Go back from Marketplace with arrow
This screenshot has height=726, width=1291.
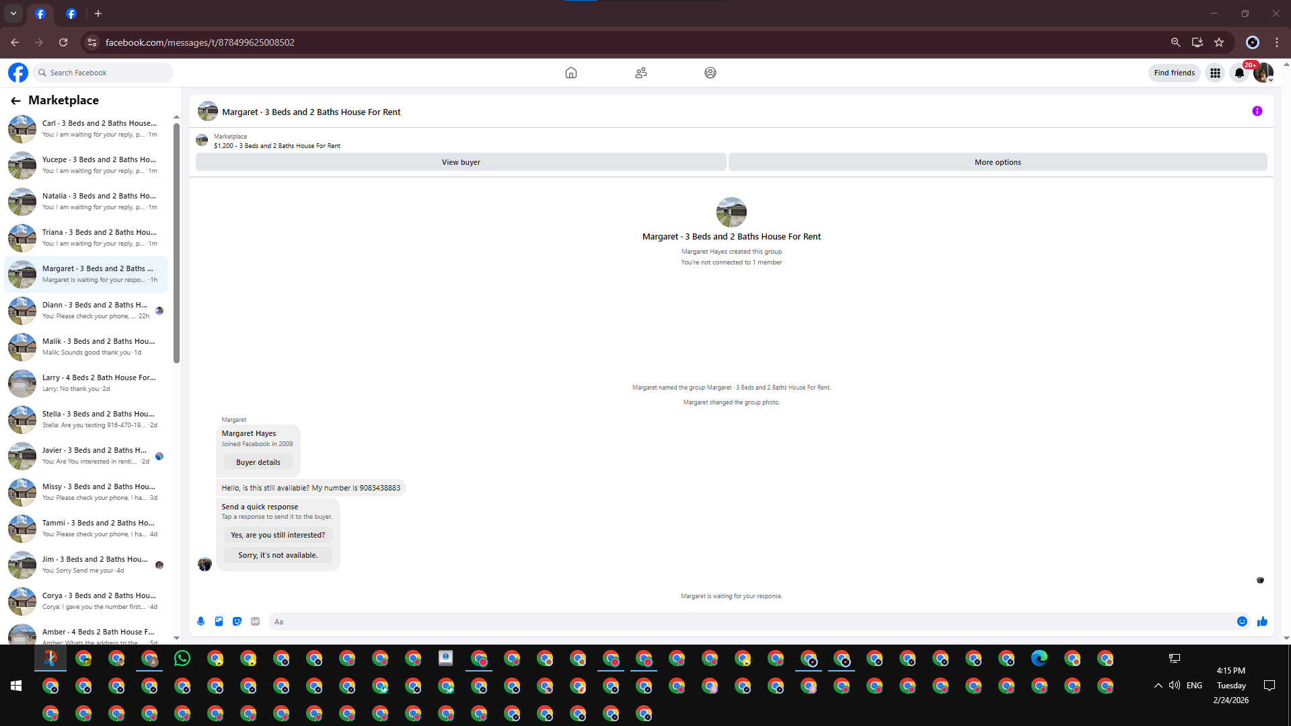[x=15, y=100]
